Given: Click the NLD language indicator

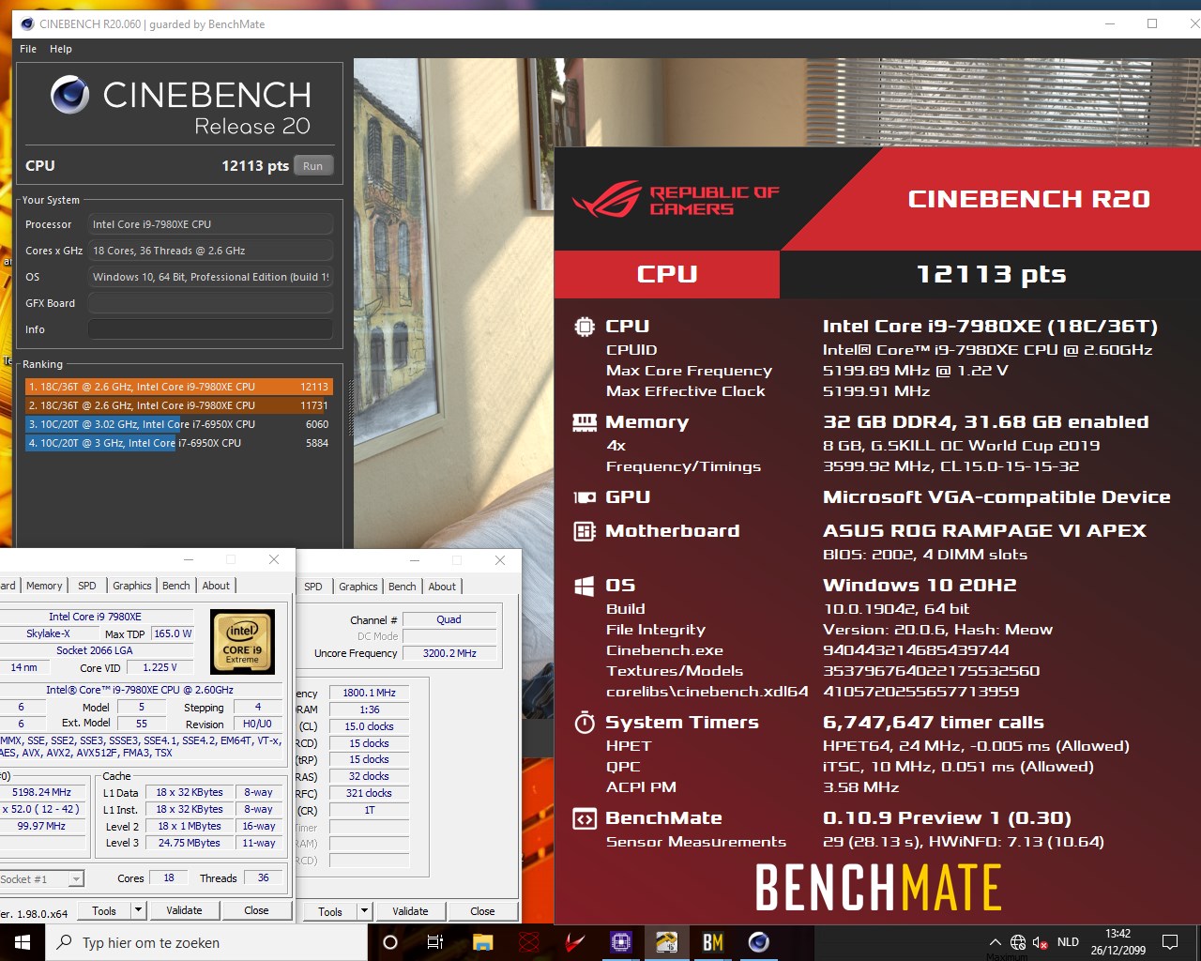Looking at the screenshot, I should click(x=1068, y=942).
